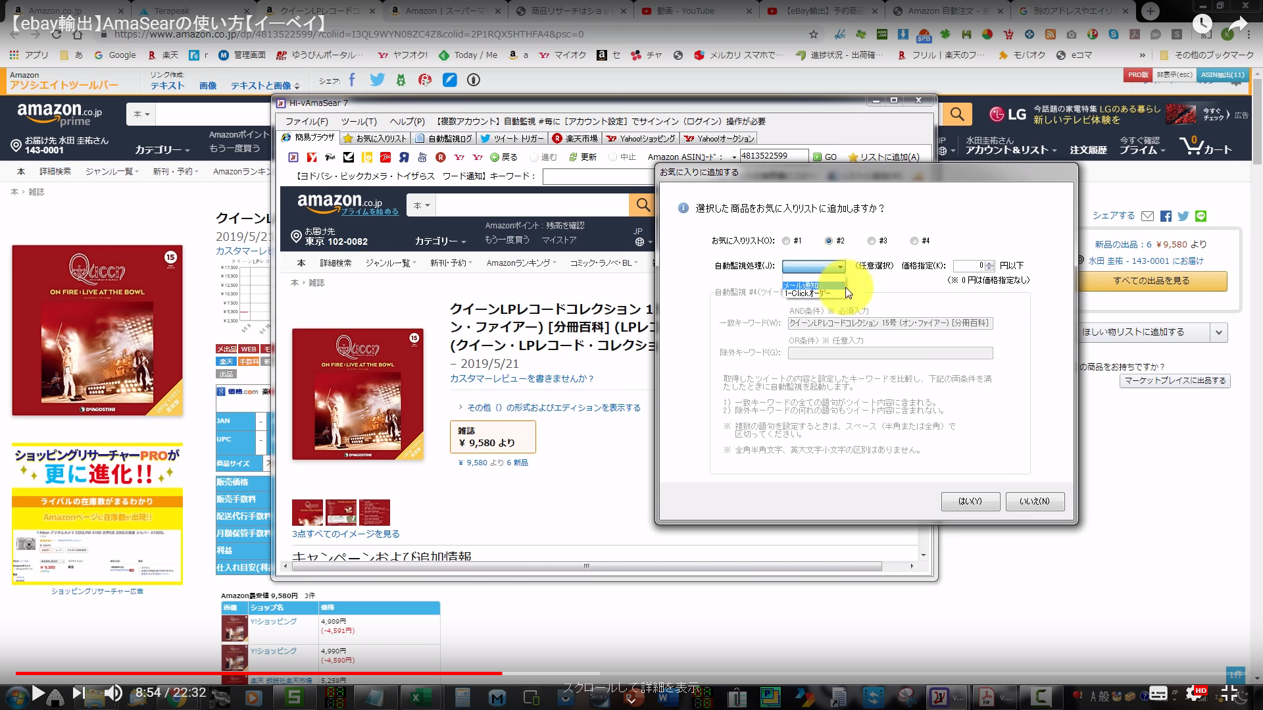Switch to the ツイート トリガー tab
Screen dimensions: 1263x710
click(512, 138)
